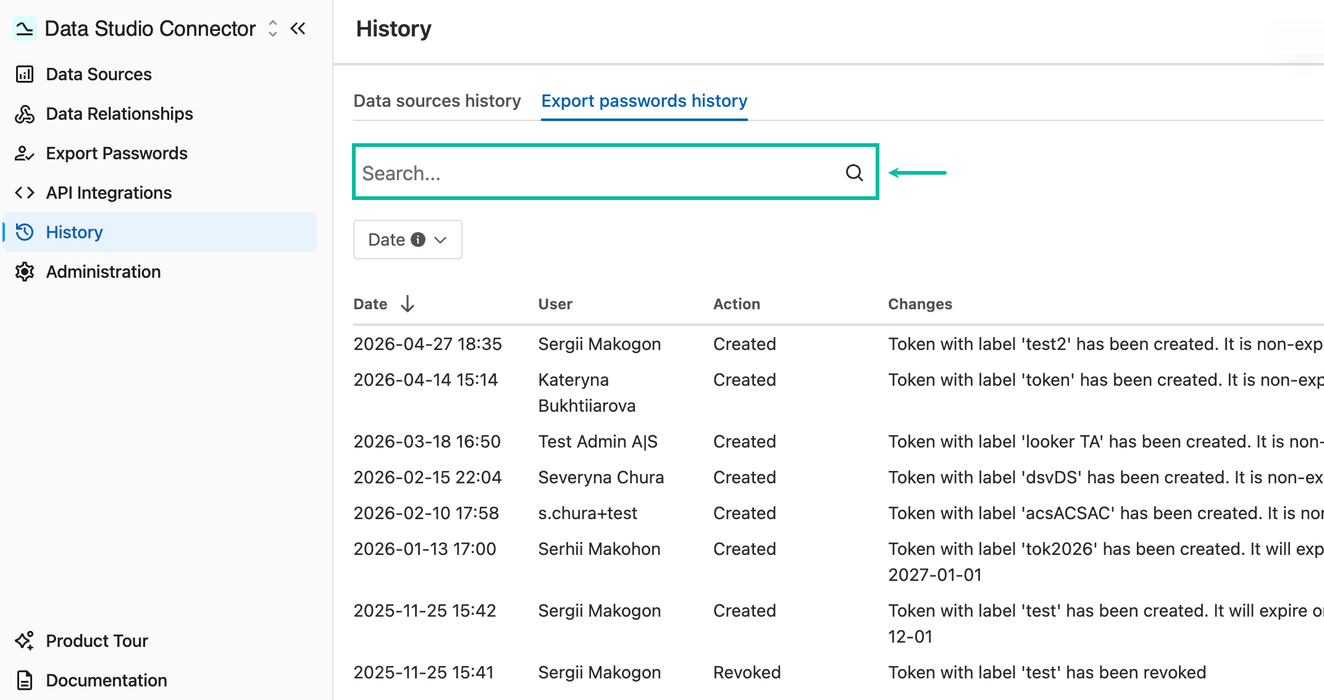The height and width of the screenshot is (700, 1324).
Task: Click the magnifying glass search icon
Action: pyautogui.click(x=855, y=173)
